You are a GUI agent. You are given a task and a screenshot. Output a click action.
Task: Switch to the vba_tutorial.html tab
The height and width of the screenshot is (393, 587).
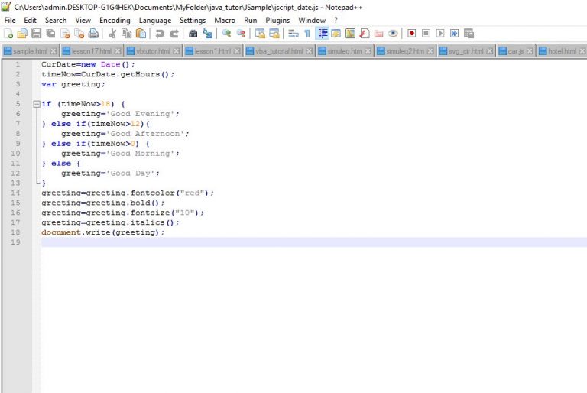[279, 51]
